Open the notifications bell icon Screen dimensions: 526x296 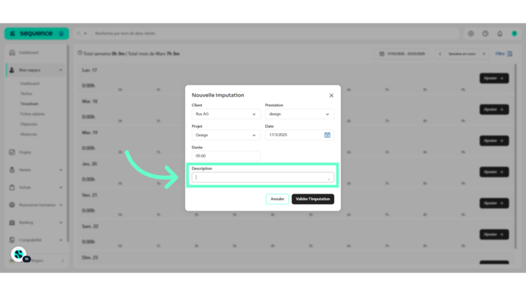[x=499, y=34]
